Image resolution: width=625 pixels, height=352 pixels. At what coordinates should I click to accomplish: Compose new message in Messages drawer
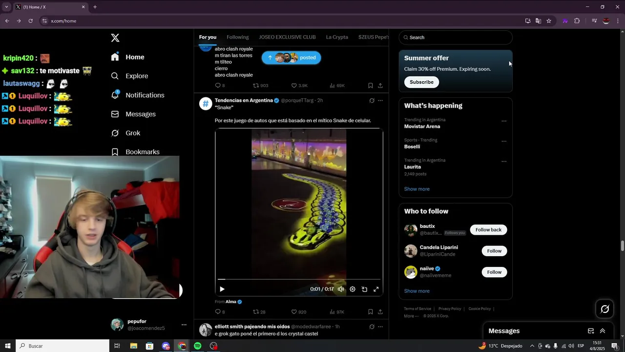(591, 331)
